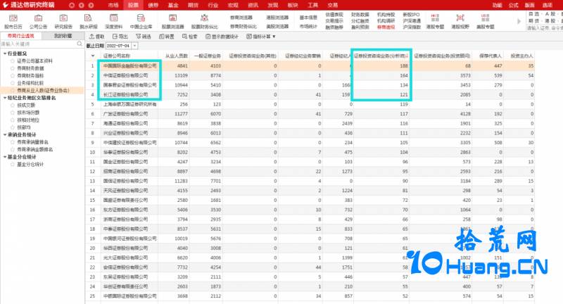
Task: Sort by the 保荐代表人 column header
Action: coord(490,56)
